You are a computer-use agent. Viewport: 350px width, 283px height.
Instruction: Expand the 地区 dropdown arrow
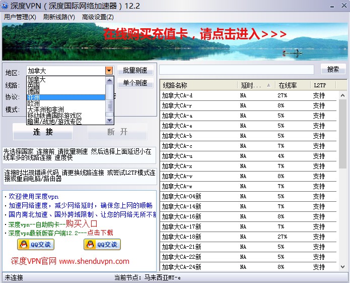(109, 71)
